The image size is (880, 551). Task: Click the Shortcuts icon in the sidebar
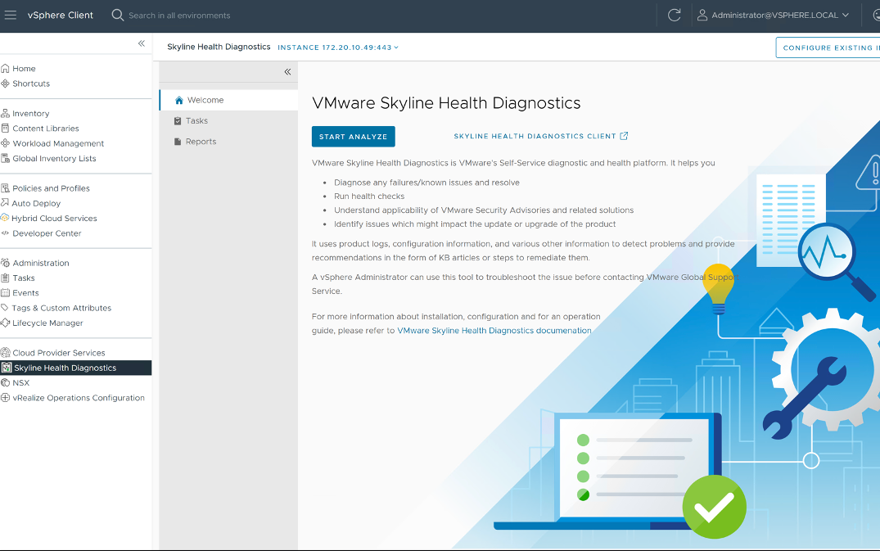pos(6,84)
